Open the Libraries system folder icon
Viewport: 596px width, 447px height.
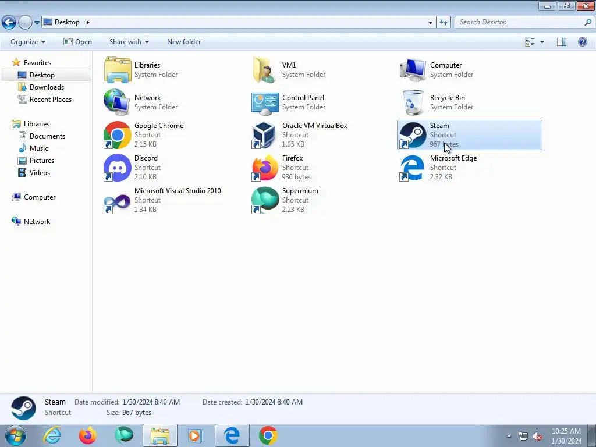118,70
